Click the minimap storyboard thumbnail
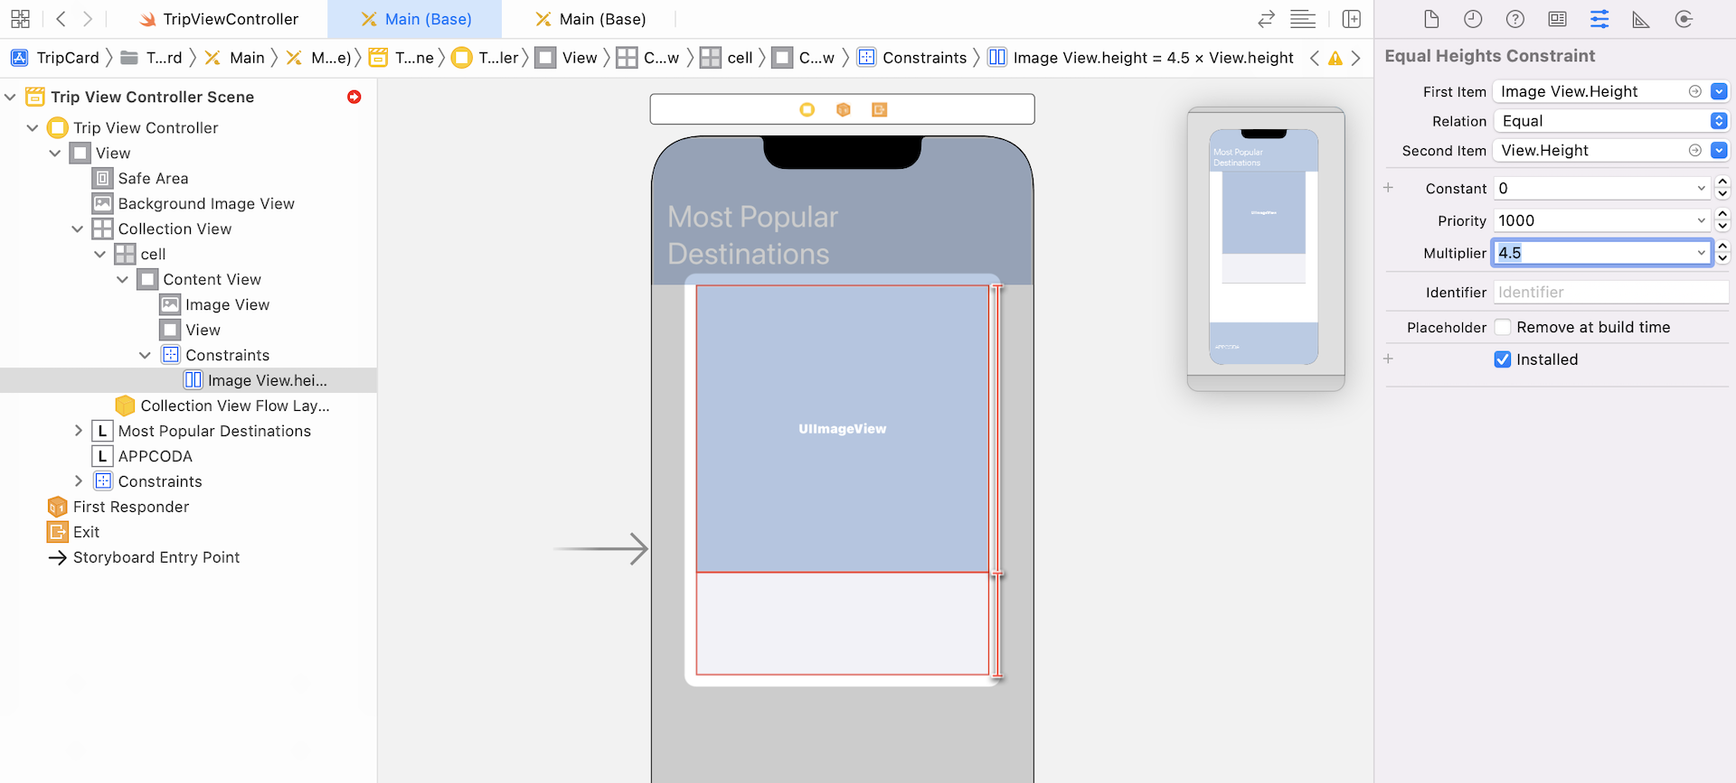1736x783 pixels. coord(1264,247)
